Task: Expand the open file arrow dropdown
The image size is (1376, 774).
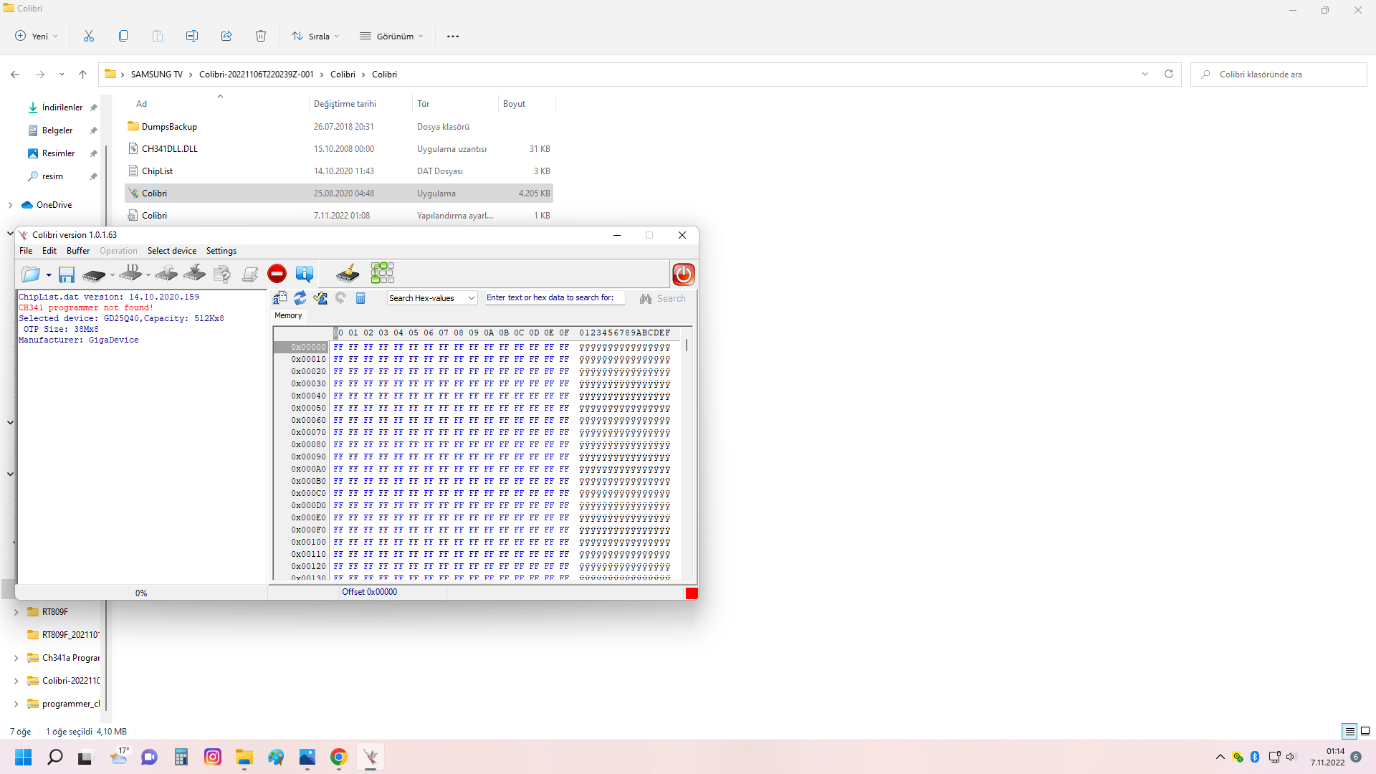Action: [49, 275]
